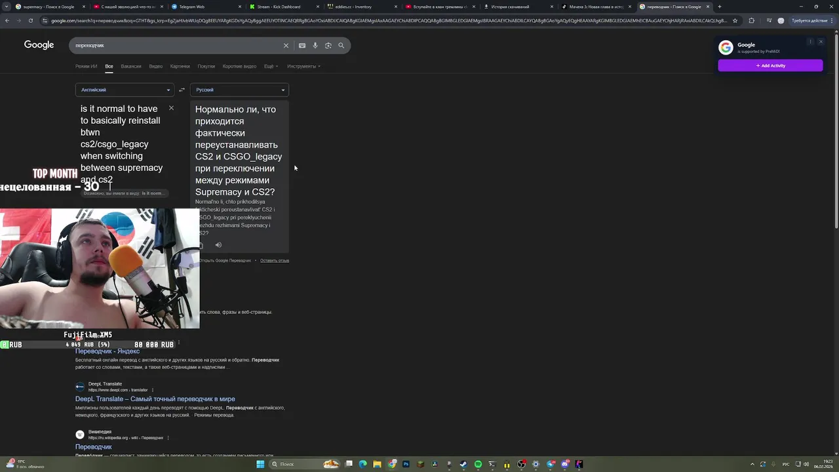The image size is (839, 472).
Task: Open Discord from the taskbar
Action: [564, 464]
